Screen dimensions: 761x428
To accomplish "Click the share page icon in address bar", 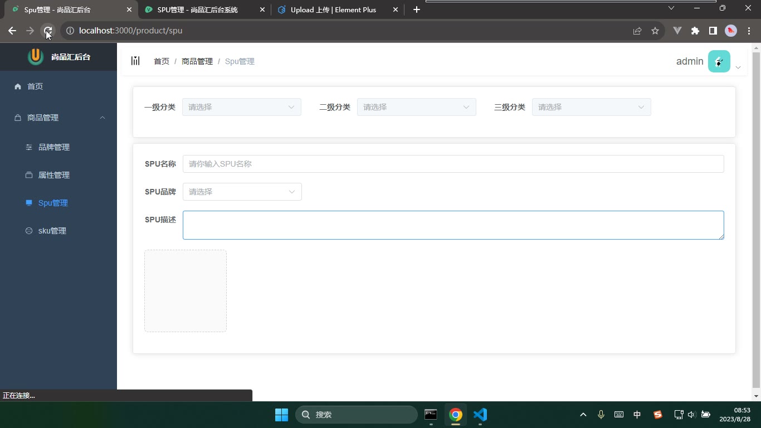I will 637,31.
